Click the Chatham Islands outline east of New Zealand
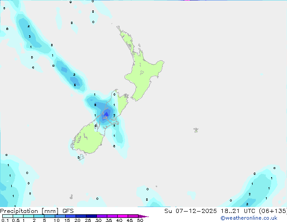Image resolution: width=287 pixels, height=222 pixels. tap(196, 130)
